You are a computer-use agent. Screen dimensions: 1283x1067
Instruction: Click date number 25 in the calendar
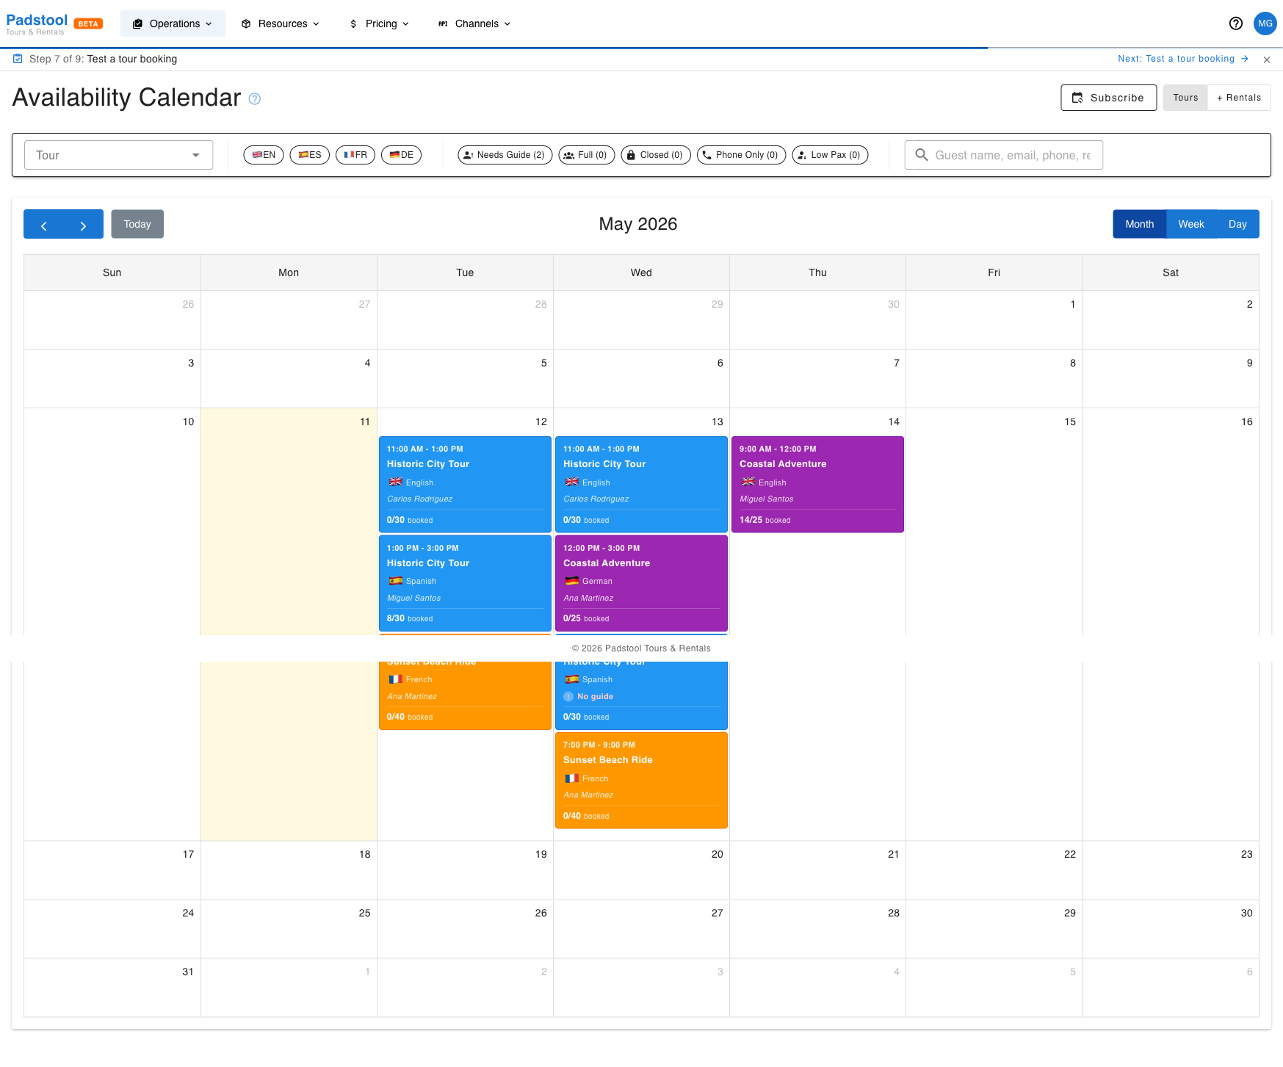coord(364,914)
